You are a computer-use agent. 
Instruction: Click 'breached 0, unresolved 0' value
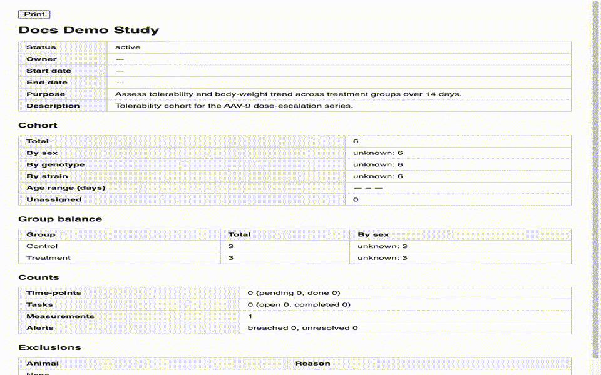point(302,328)
